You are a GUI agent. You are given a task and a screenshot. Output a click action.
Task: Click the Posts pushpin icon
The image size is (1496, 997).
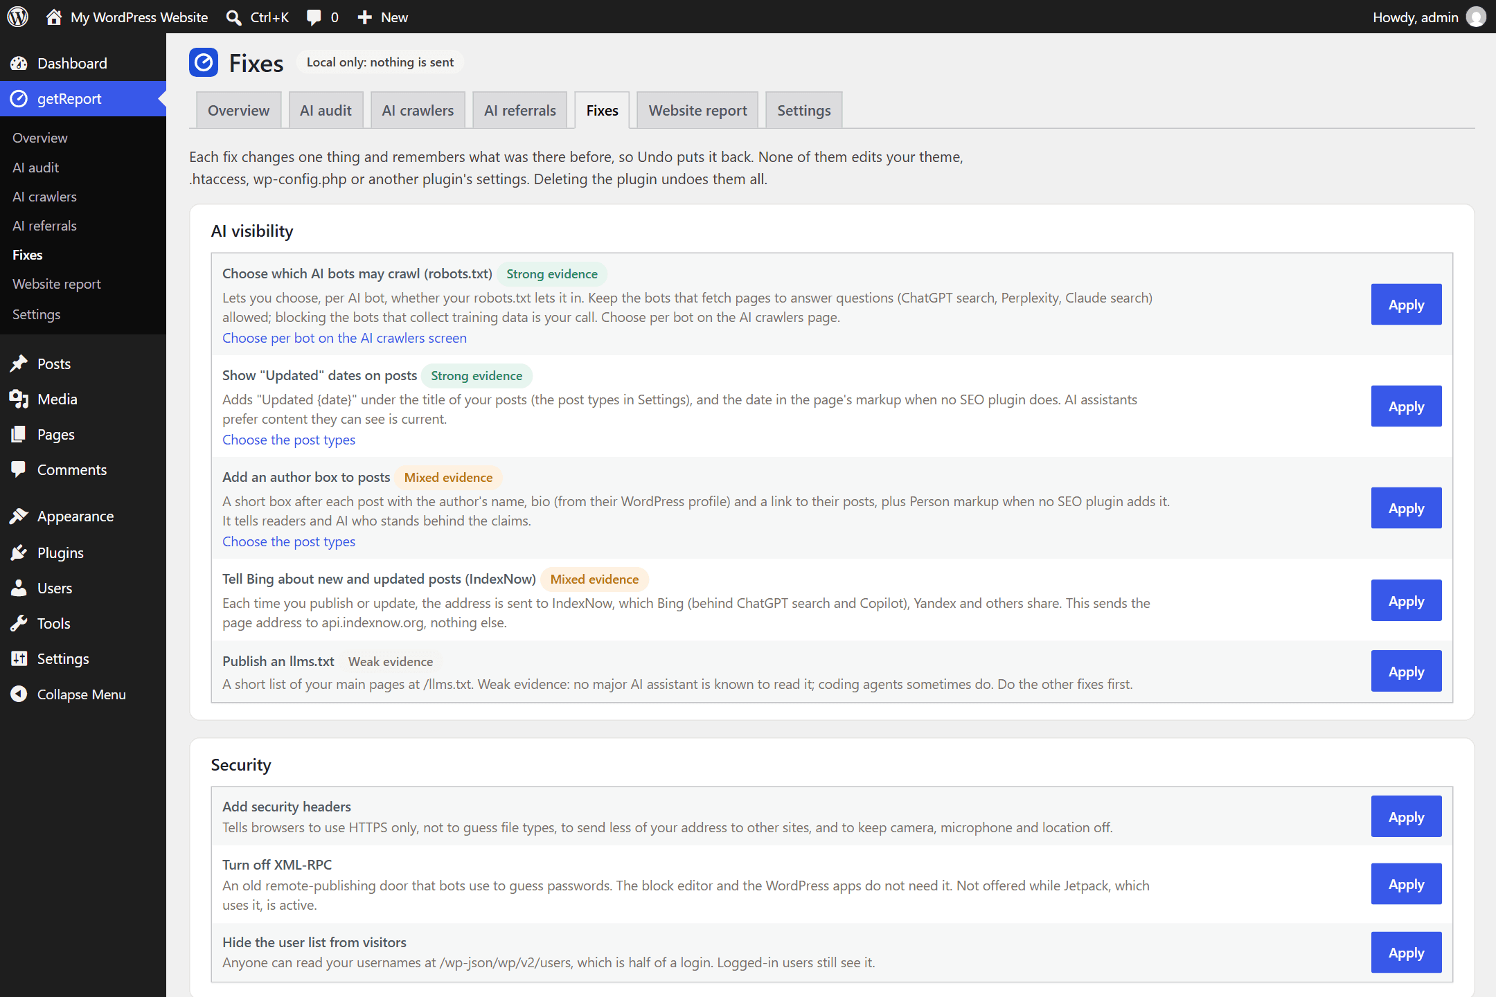(x=19, y=363)
